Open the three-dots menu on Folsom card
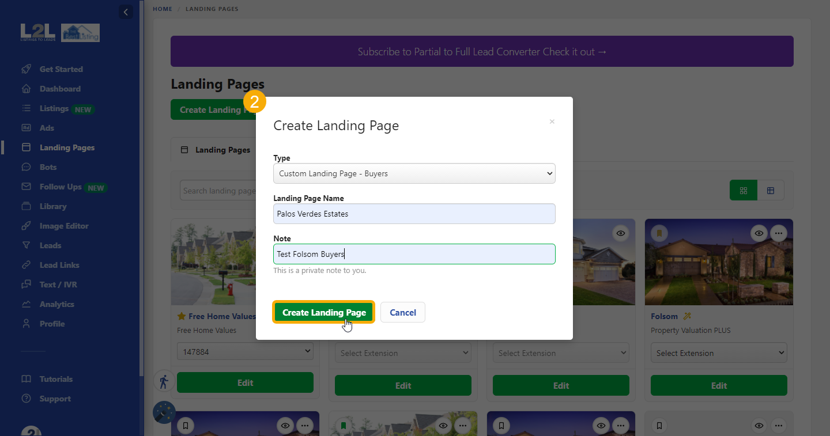830x436 pixels. (779, 233)
